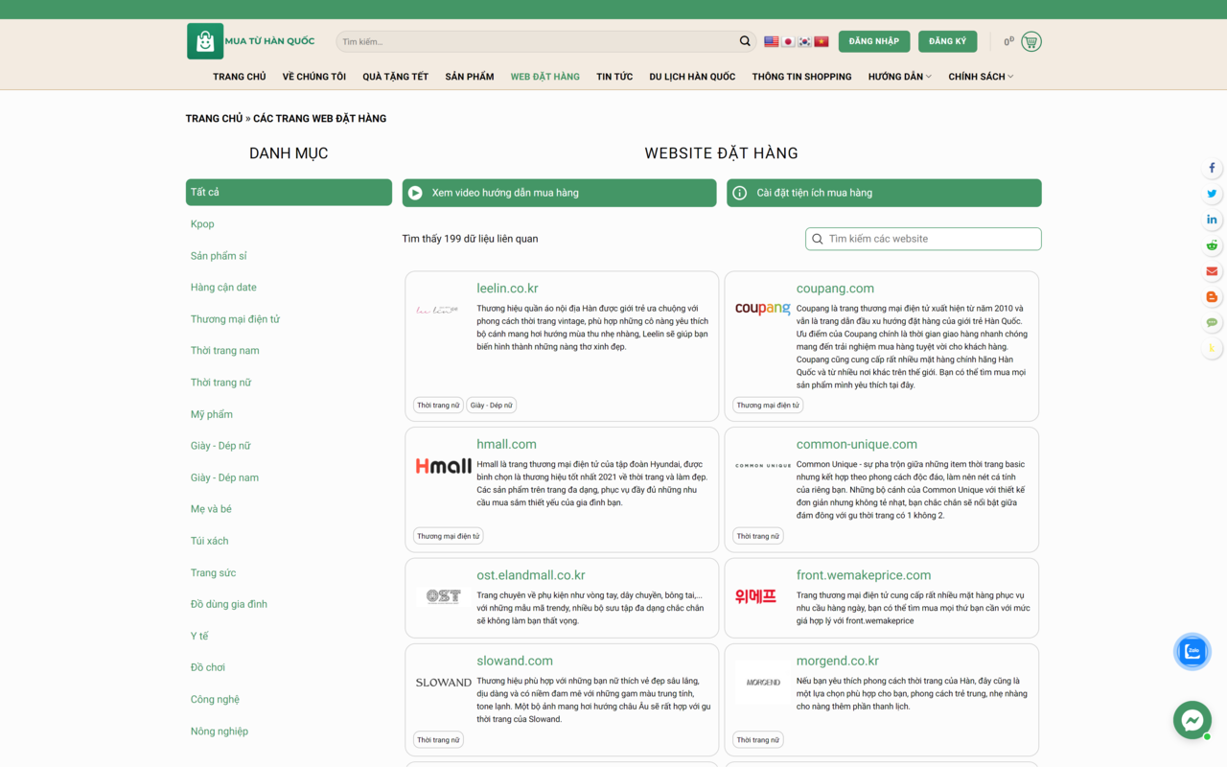Open the shopping cart icon
The width and height of the screenshot is (1227, 767).
(1031, 41)
